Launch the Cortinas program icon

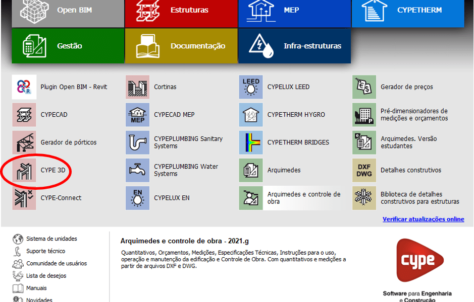pos(137,87)
